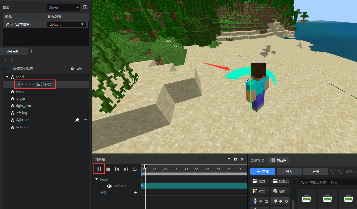
Task: Open timeline help question mark
Action: click(x=229, y=159)
